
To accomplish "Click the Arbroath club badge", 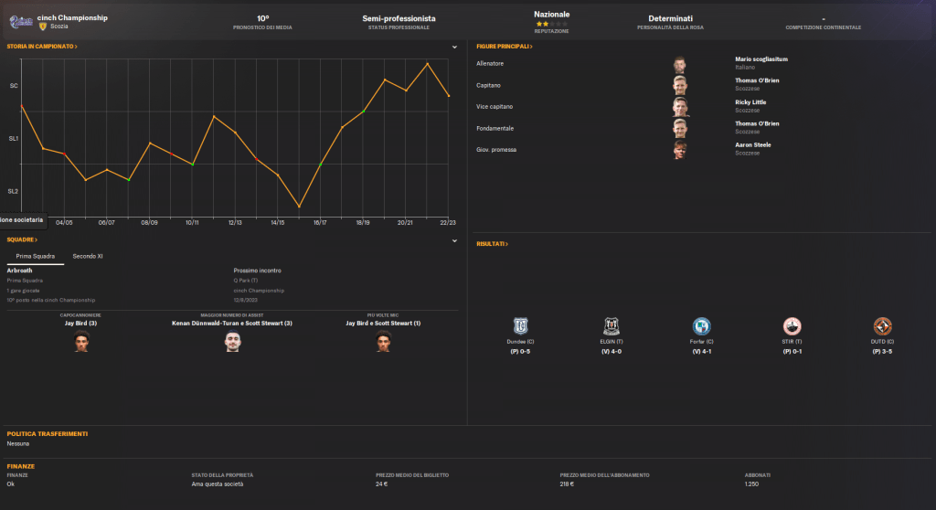I will click(20, 21).
